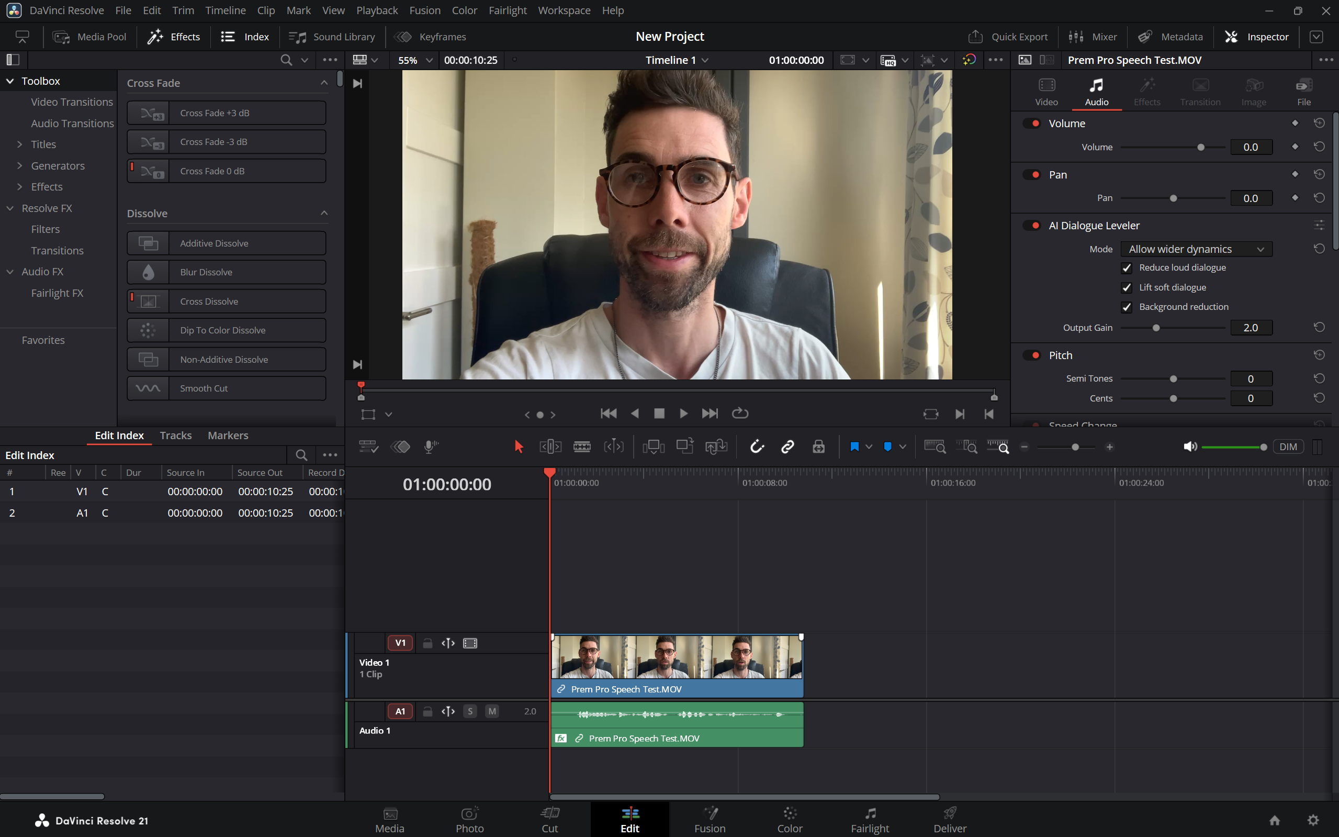
Task: Choose the Blade Edit Mode tool
Action: point(582,447)
